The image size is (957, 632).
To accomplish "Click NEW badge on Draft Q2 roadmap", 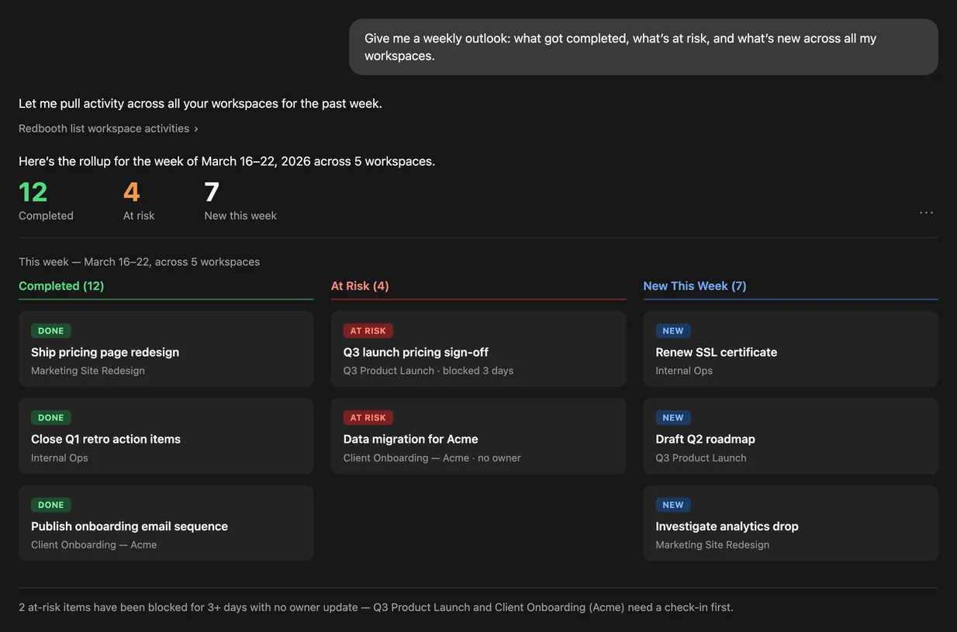I will click(673, 418).
